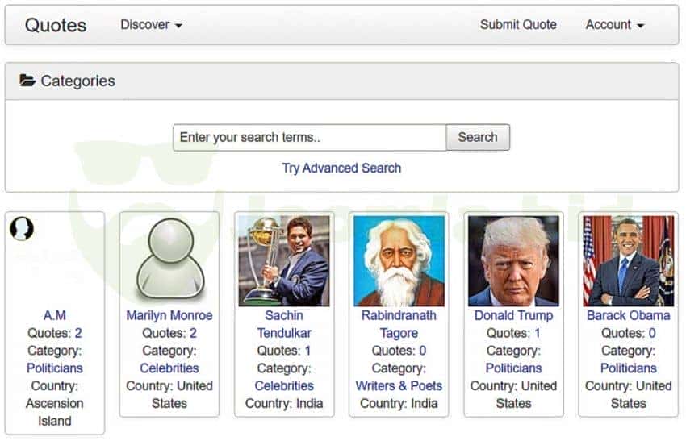Click Donald Trump's photo

click(x=513, y=260)
